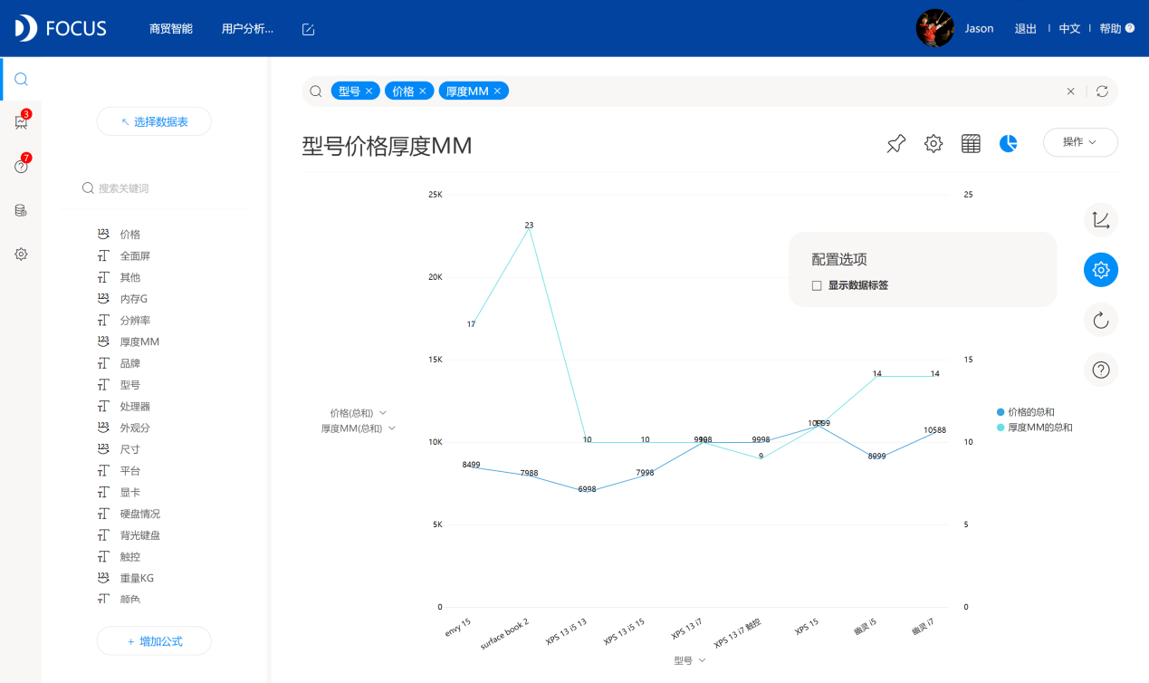
Task: Refresh the search bar query
Action: click(x=1102, y=91)
